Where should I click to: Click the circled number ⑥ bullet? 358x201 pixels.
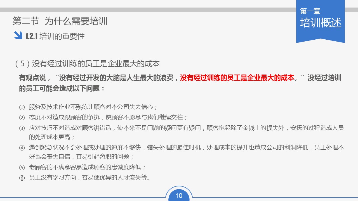tap(22, 178)
